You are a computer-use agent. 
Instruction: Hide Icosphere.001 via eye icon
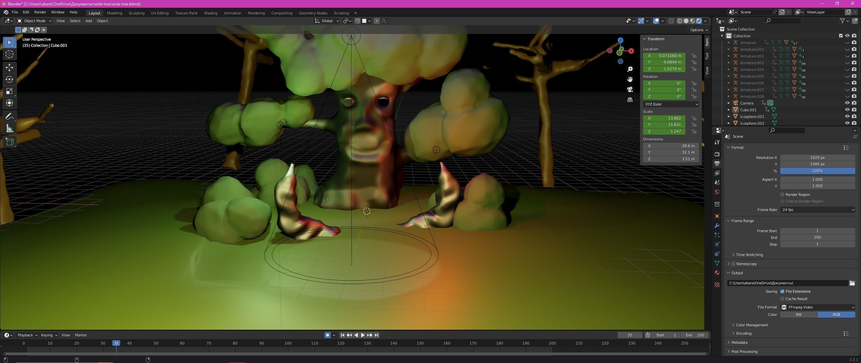847,116
